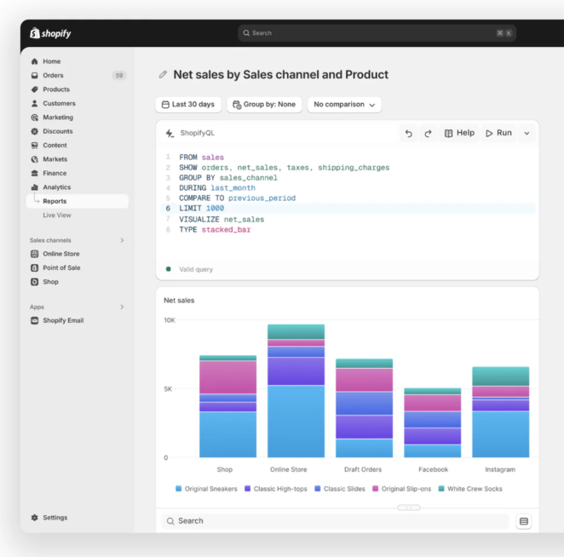Go to Customers section
564x557 pixels.
click(x=59, y=104)
